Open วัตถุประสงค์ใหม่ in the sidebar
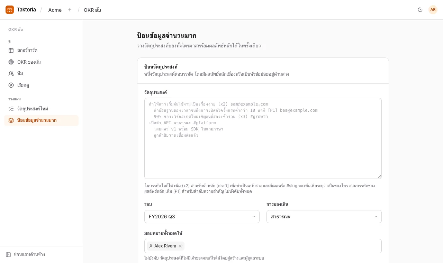The image size is (443, 263). [41, 109]
